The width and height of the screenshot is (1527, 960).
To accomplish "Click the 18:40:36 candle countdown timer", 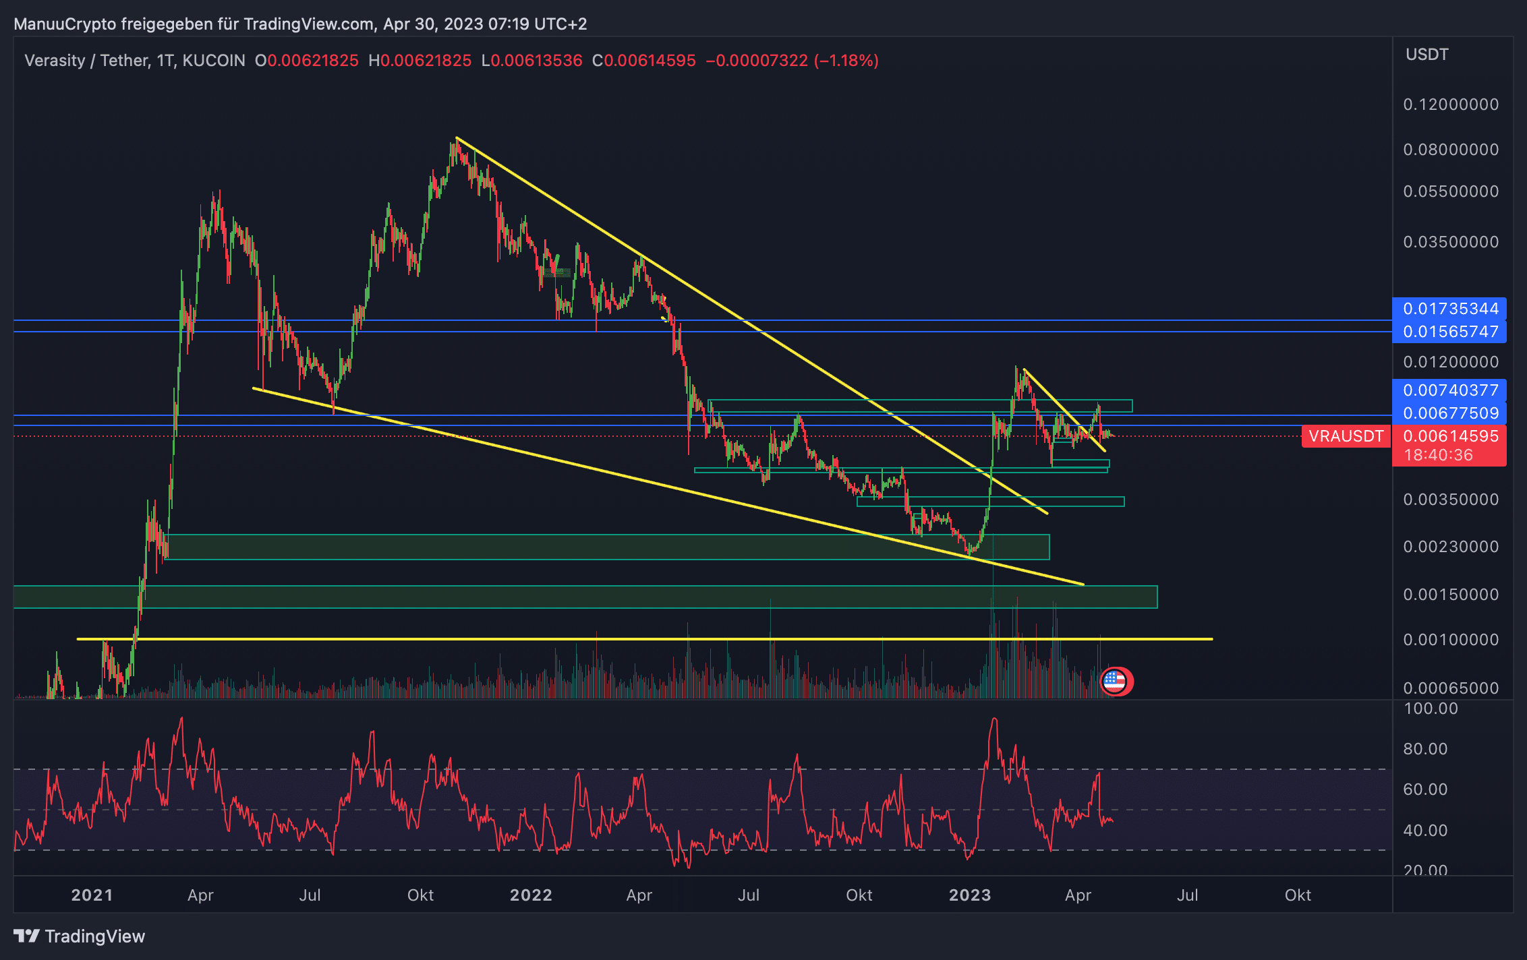I will pyautogui.click(x=1438, y=455).
